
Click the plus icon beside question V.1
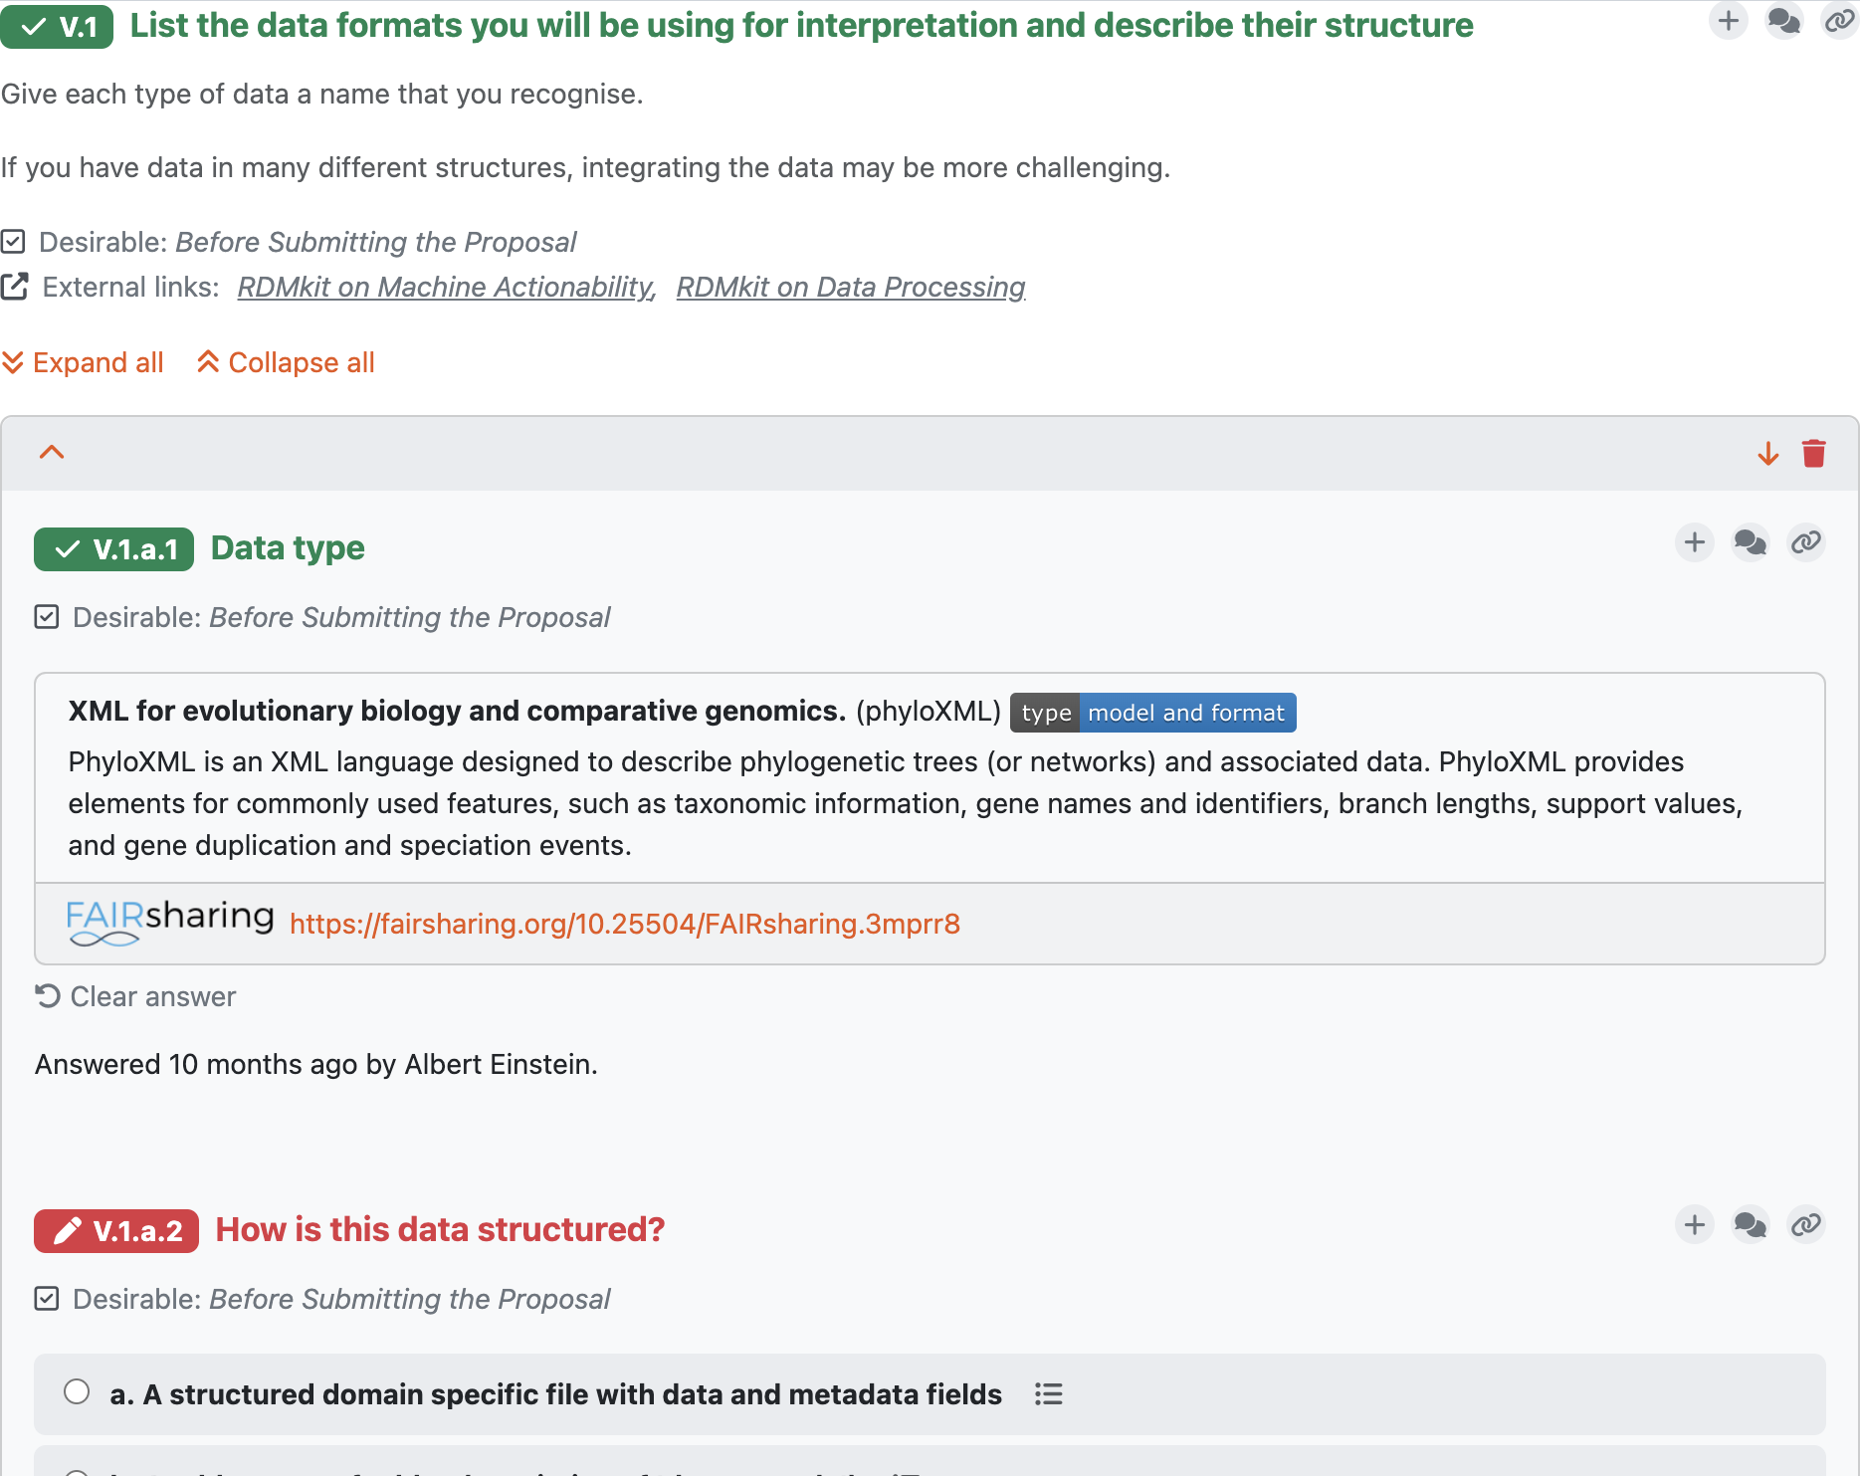click(x=1729, y=20)
